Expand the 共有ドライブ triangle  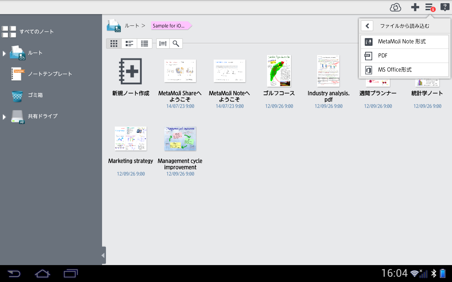coord(4,117)
